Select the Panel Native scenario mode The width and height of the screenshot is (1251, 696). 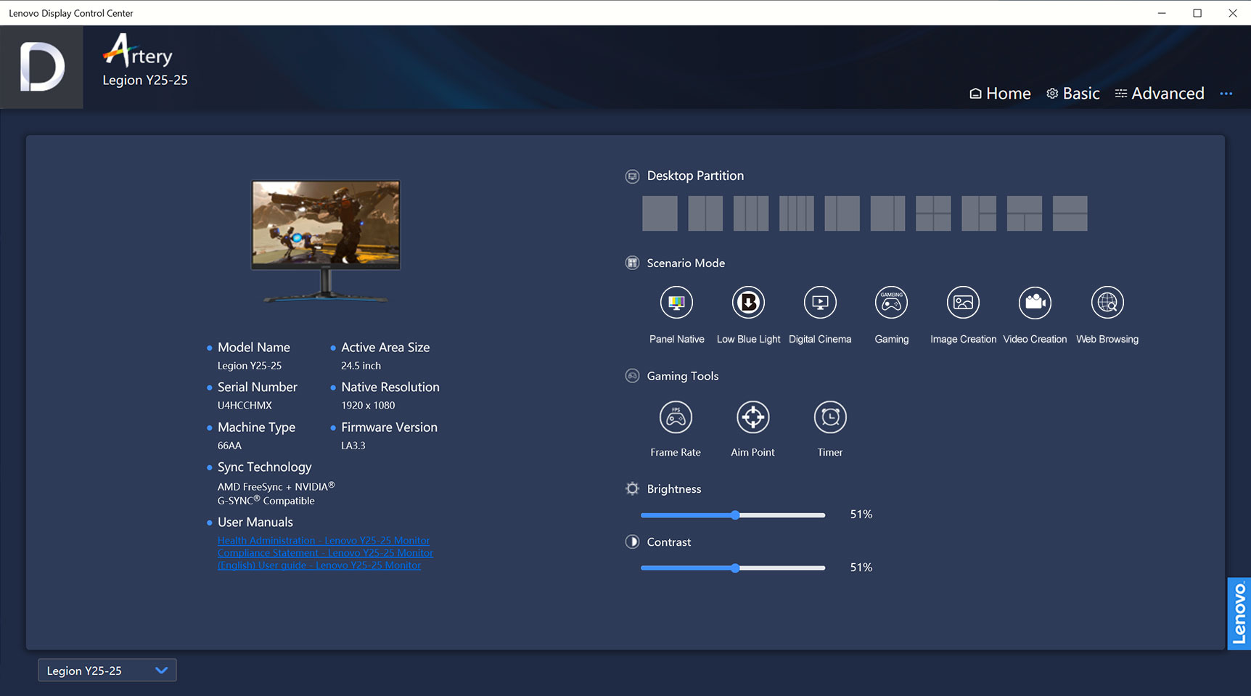click(676, 302)
